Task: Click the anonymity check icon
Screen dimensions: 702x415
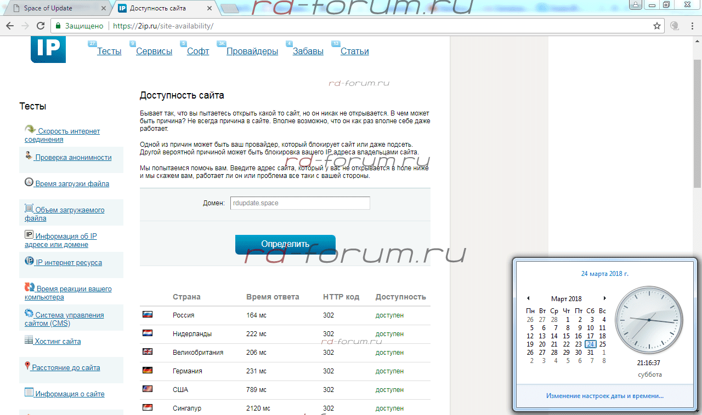Action: pyautogui.click(x=29, y=156)
